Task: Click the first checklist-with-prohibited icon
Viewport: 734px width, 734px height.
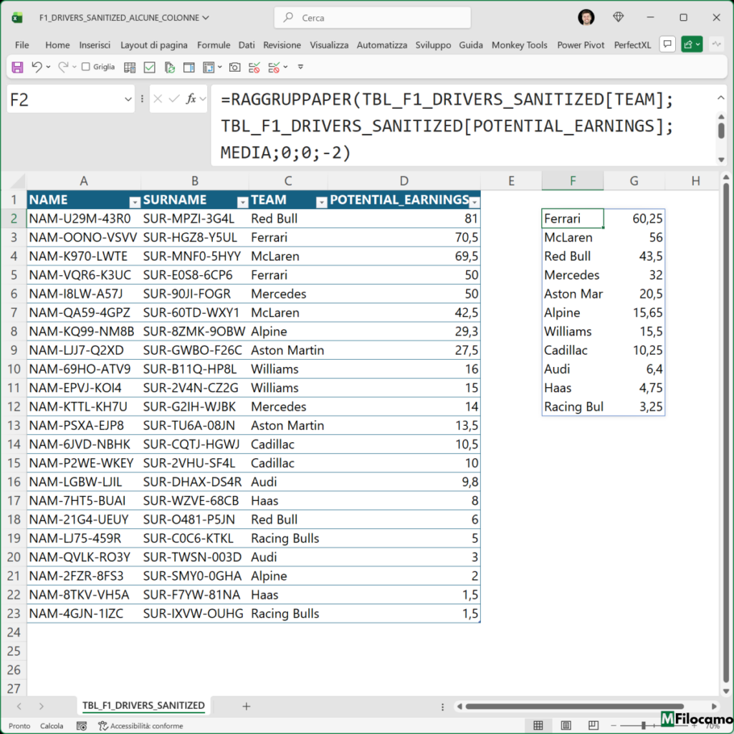Action: click(254, 67)
